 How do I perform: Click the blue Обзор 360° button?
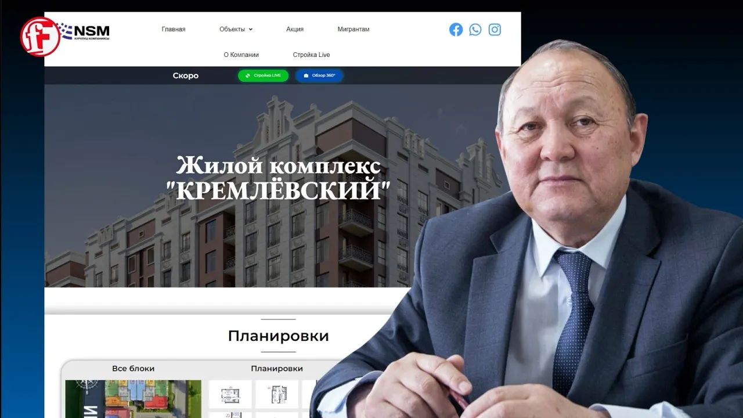(319, 75)
